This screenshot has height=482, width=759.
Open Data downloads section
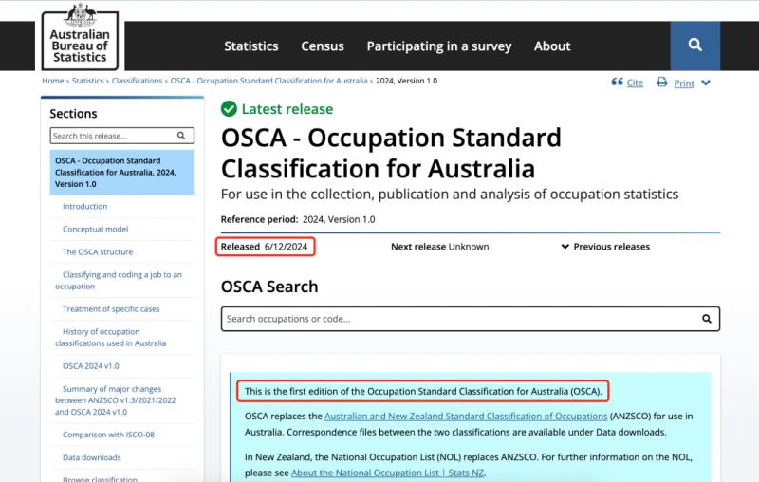click(x=91, y=457)
